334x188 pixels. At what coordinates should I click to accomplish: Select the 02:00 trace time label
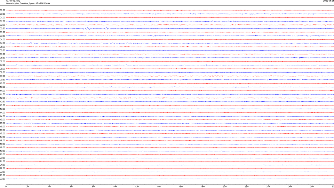point(2,25)
